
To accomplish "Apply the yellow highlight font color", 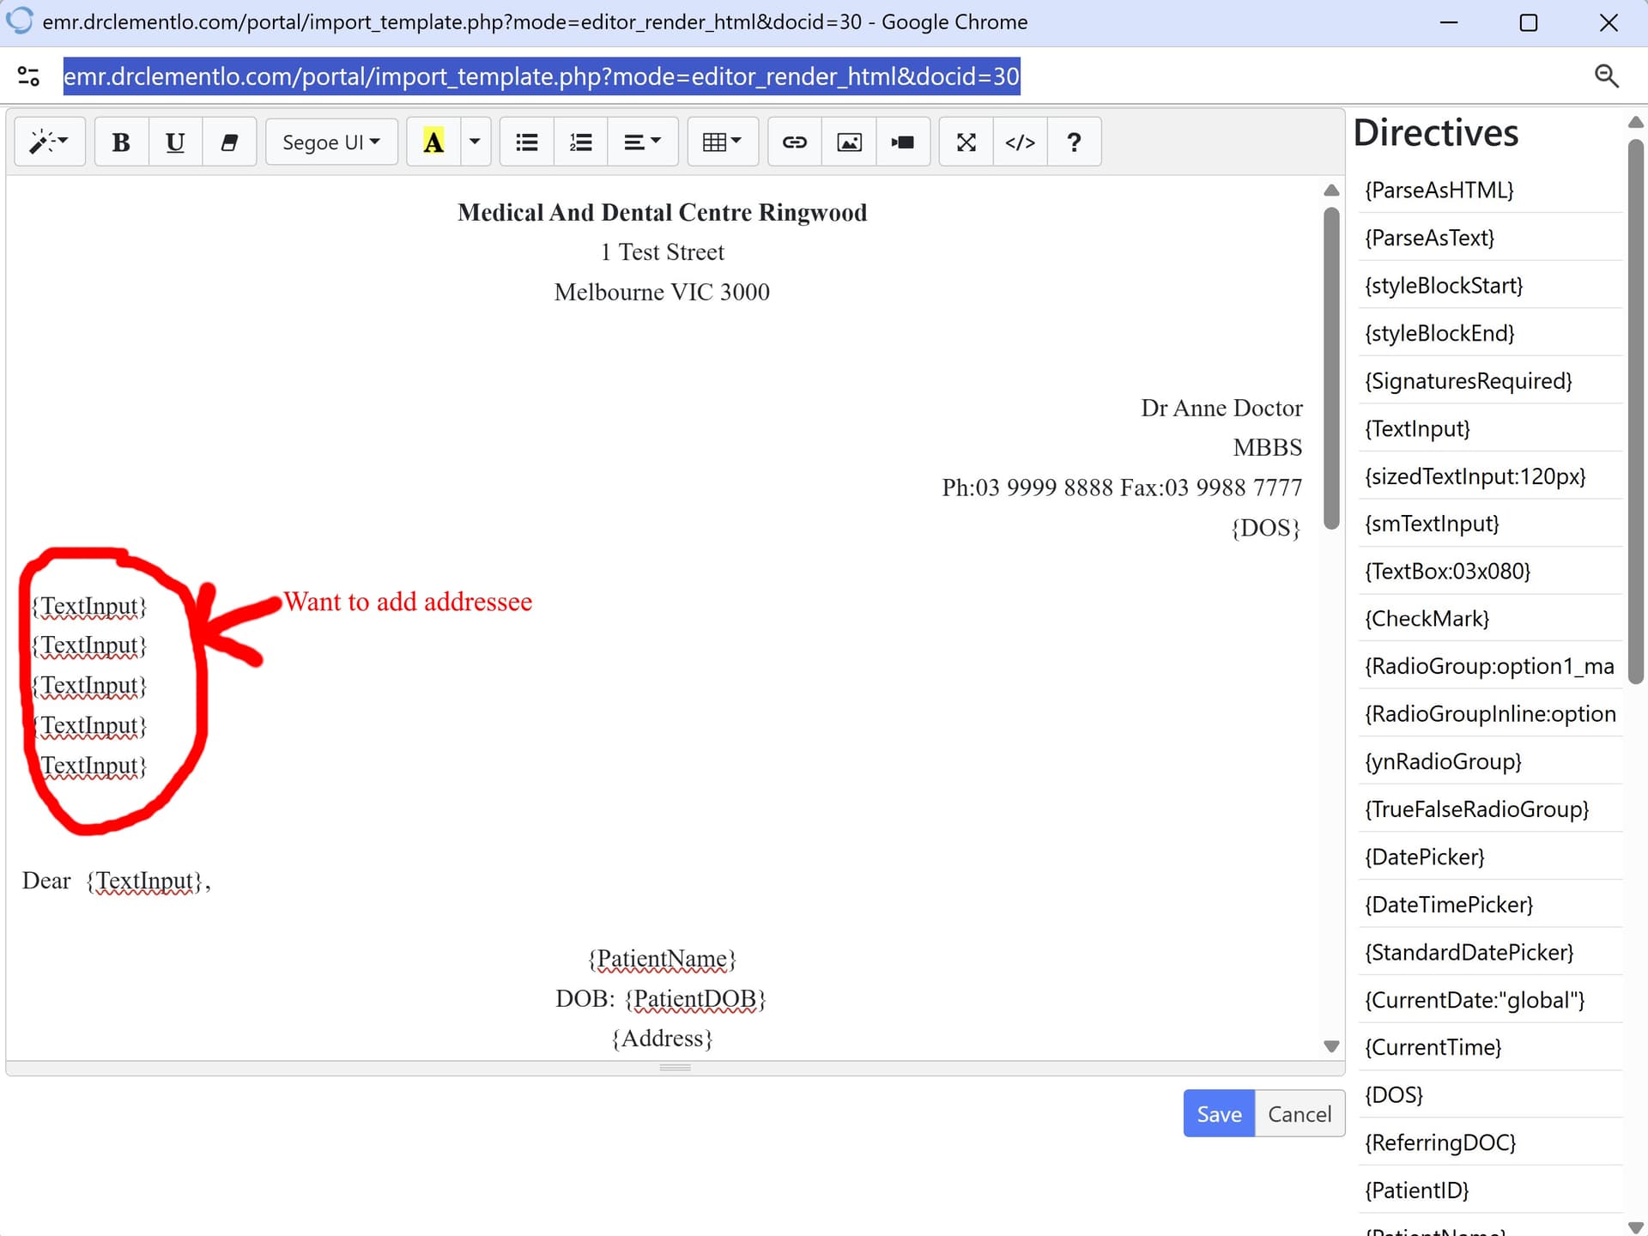I will coord(433,142).
